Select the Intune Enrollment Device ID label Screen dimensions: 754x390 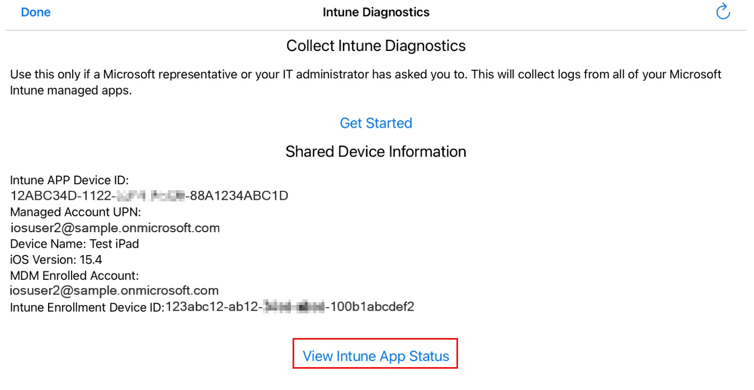pos(87,307)
